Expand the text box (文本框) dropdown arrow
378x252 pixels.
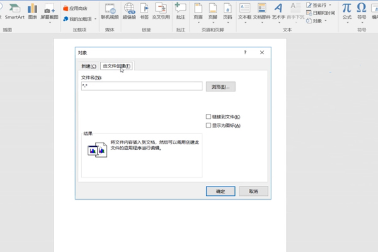point(246,23)
